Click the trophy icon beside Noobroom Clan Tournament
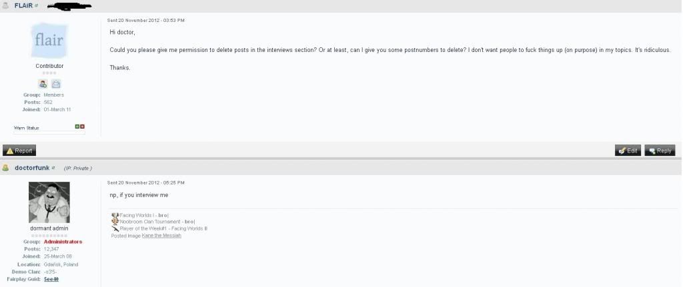Image resolution: width=683 pixels, height=287 pixels. (x=115, y=222)
